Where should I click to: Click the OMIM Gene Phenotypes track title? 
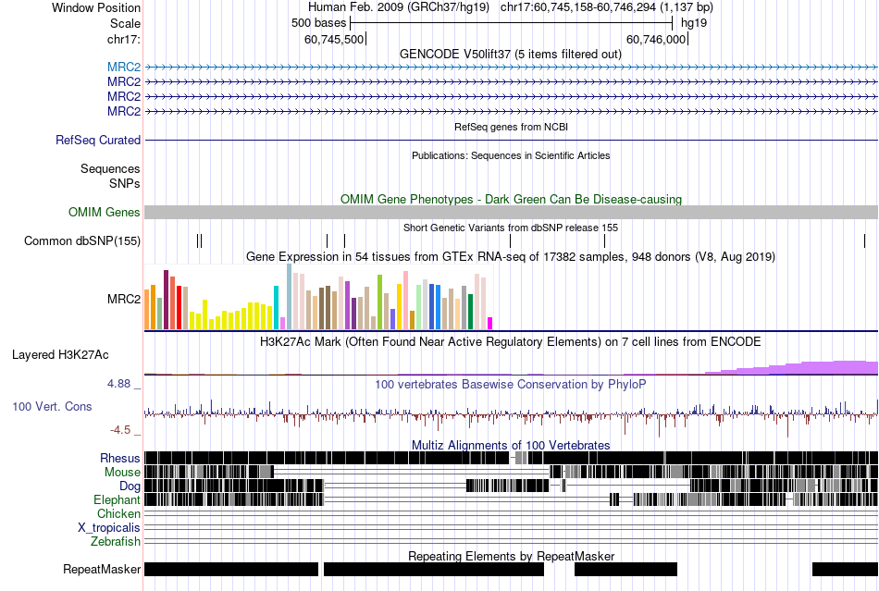pyautogui.click(x=511, y=199)
